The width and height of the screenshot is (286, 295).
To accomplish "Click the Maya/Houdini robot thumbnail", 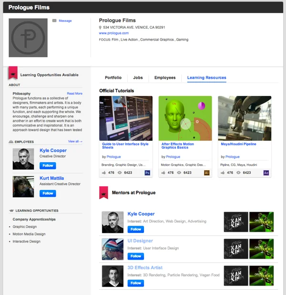I will [x=245, y=118].
